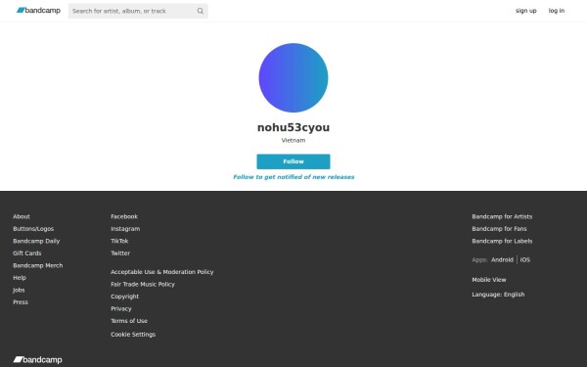The image size is (587, 367).
Task: Open the Buttons/Logos footer link
Action: (x=33, y=229)
